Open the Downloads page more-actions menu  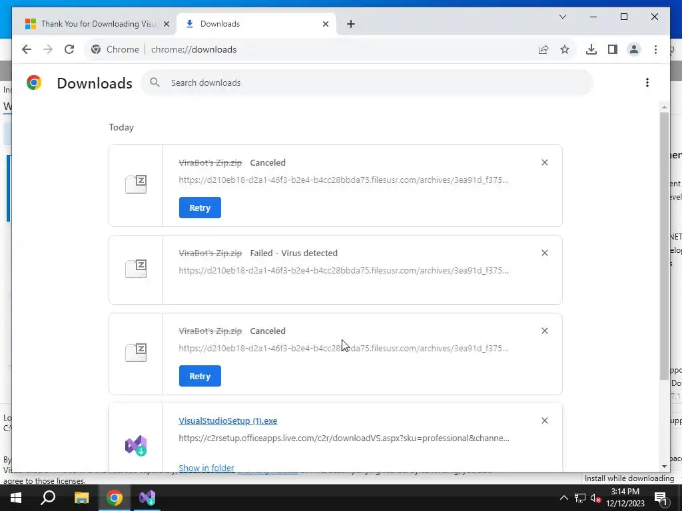(647, 83)
